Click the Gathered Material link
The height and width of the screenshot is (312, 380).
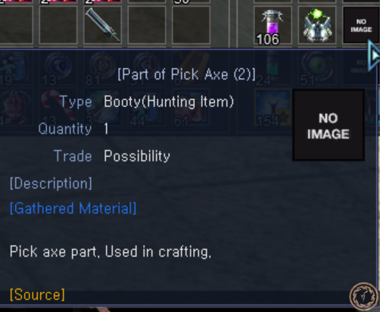click(73, 208)
